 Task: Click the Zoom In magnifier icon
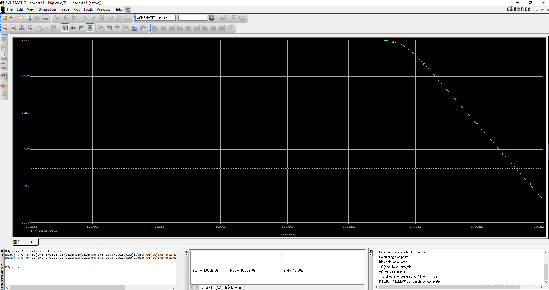pos(5,28)
